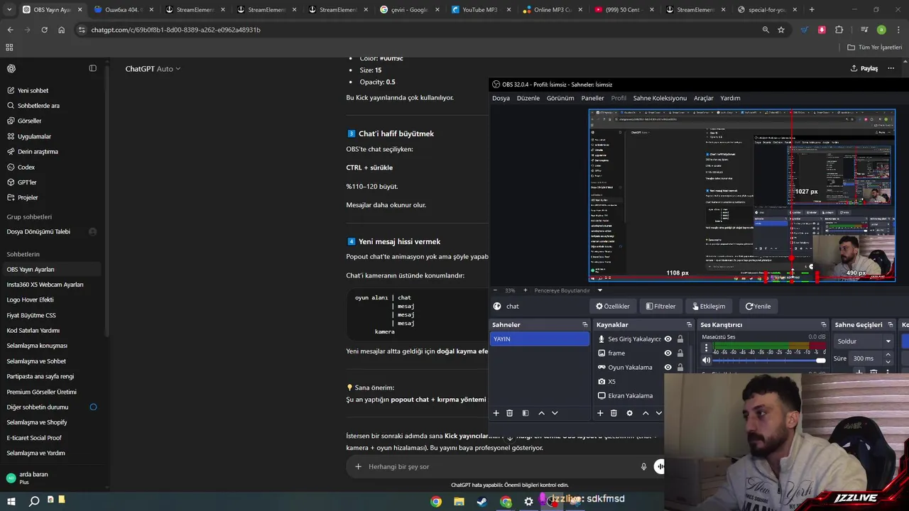Open Chrome media controls icon
The height and width of the screenshot is (511, 909).
pyautogui.click(x=864, y=30)
